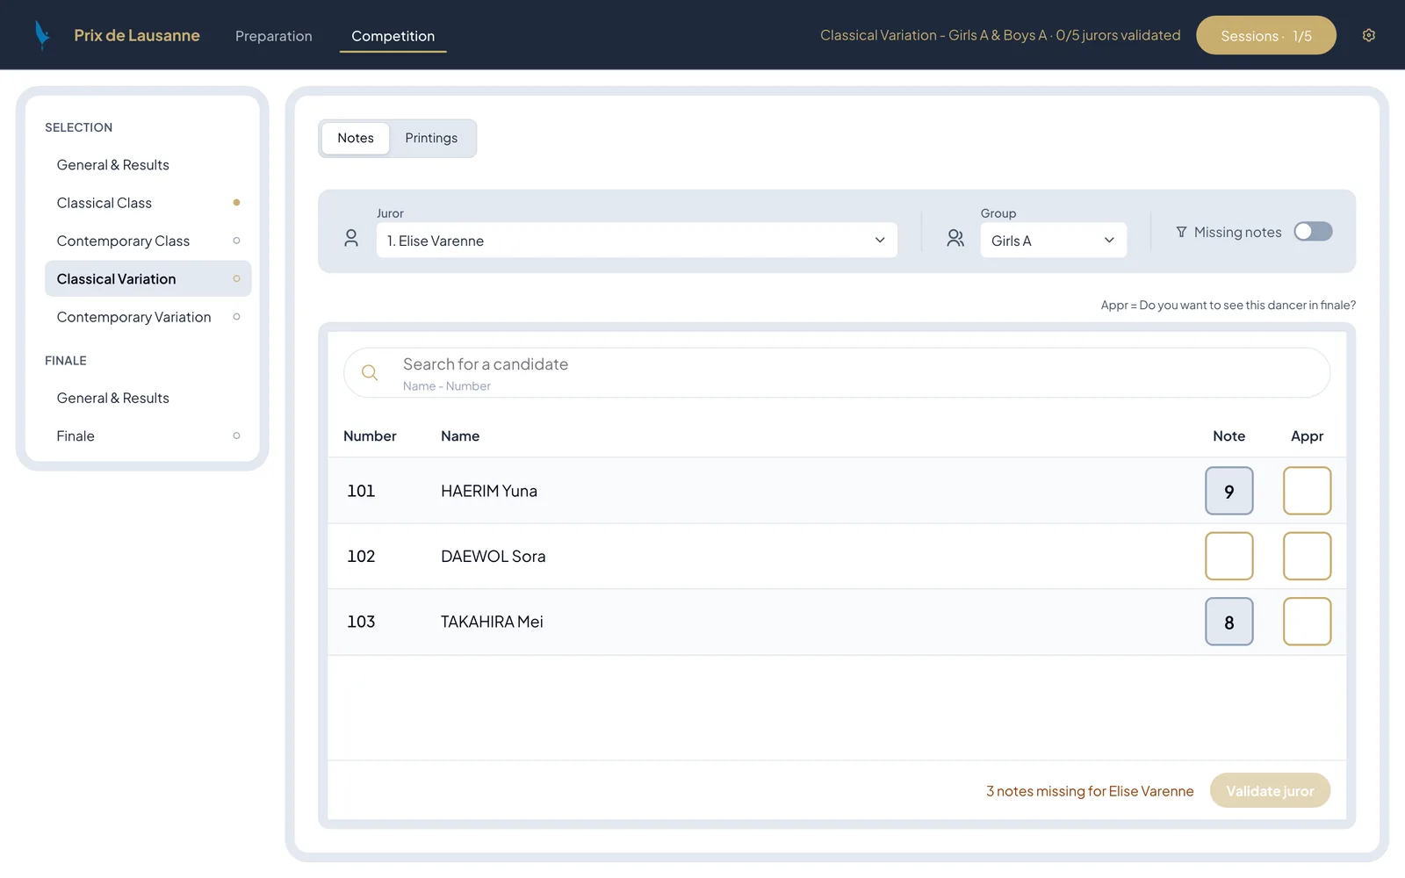Click the Search for a candidate field
The height and width of the screenshot is (878, 1405).
coord(836,372)
